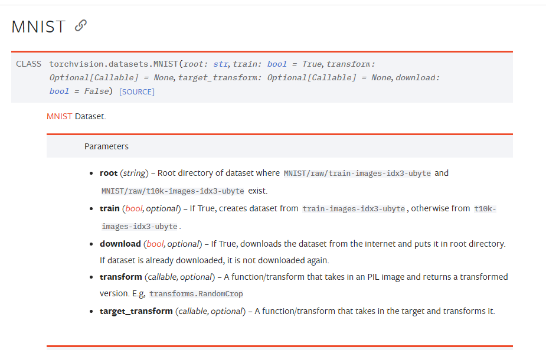Screen dimensions: 546x350
Task: Click 'bool' before '= False' in signature
Action: coord(59,91)
